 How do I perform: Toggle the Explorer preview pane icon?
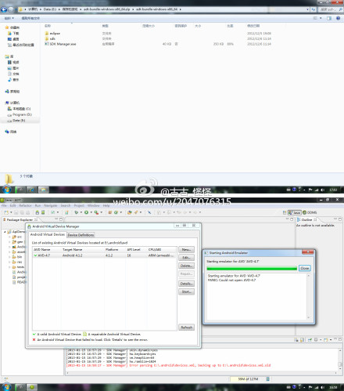pos(329,18)
